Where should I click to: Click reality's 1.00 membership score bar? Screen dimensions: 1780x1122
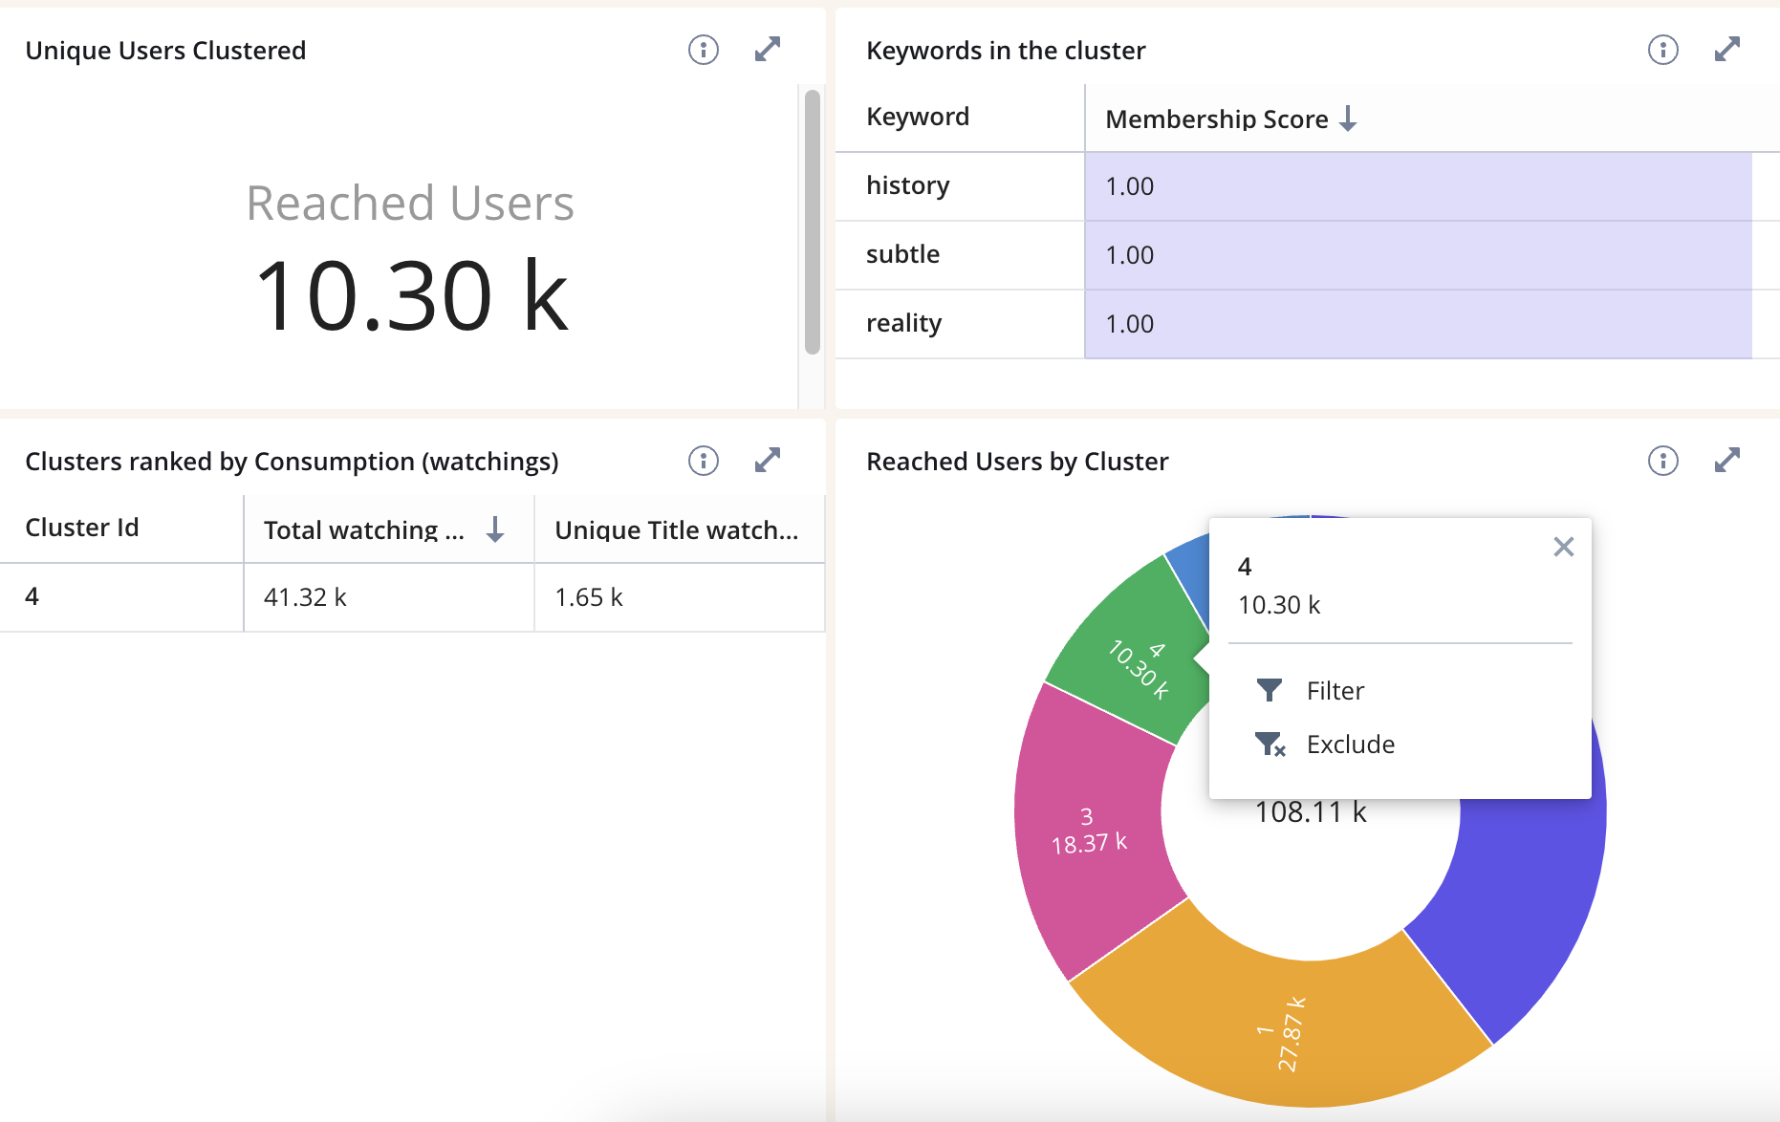(x=1419, y=324)
